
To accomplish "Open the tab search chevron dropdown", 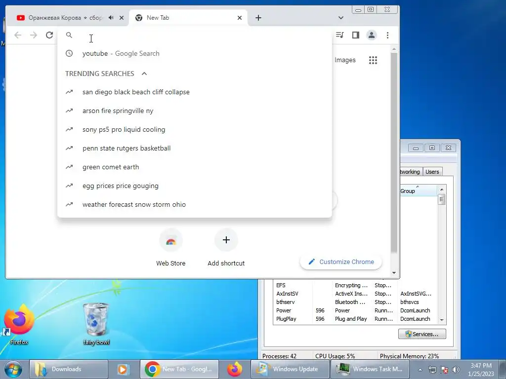I will (x=341, y=18).
